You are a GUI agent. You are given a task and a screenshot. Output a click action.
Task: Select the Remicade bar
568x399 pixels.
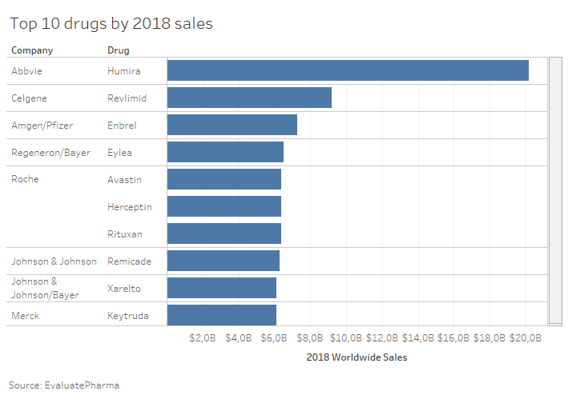click(x=224, y=261)
